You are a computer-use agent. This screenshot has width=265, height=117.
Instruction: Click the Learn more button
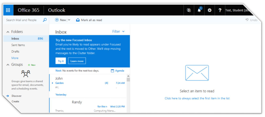[77, 61]
